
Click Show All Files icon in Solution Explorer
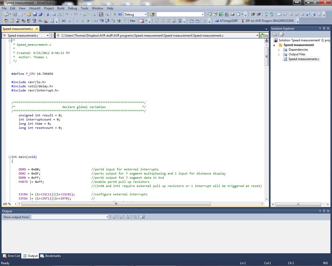pos(282,34)
